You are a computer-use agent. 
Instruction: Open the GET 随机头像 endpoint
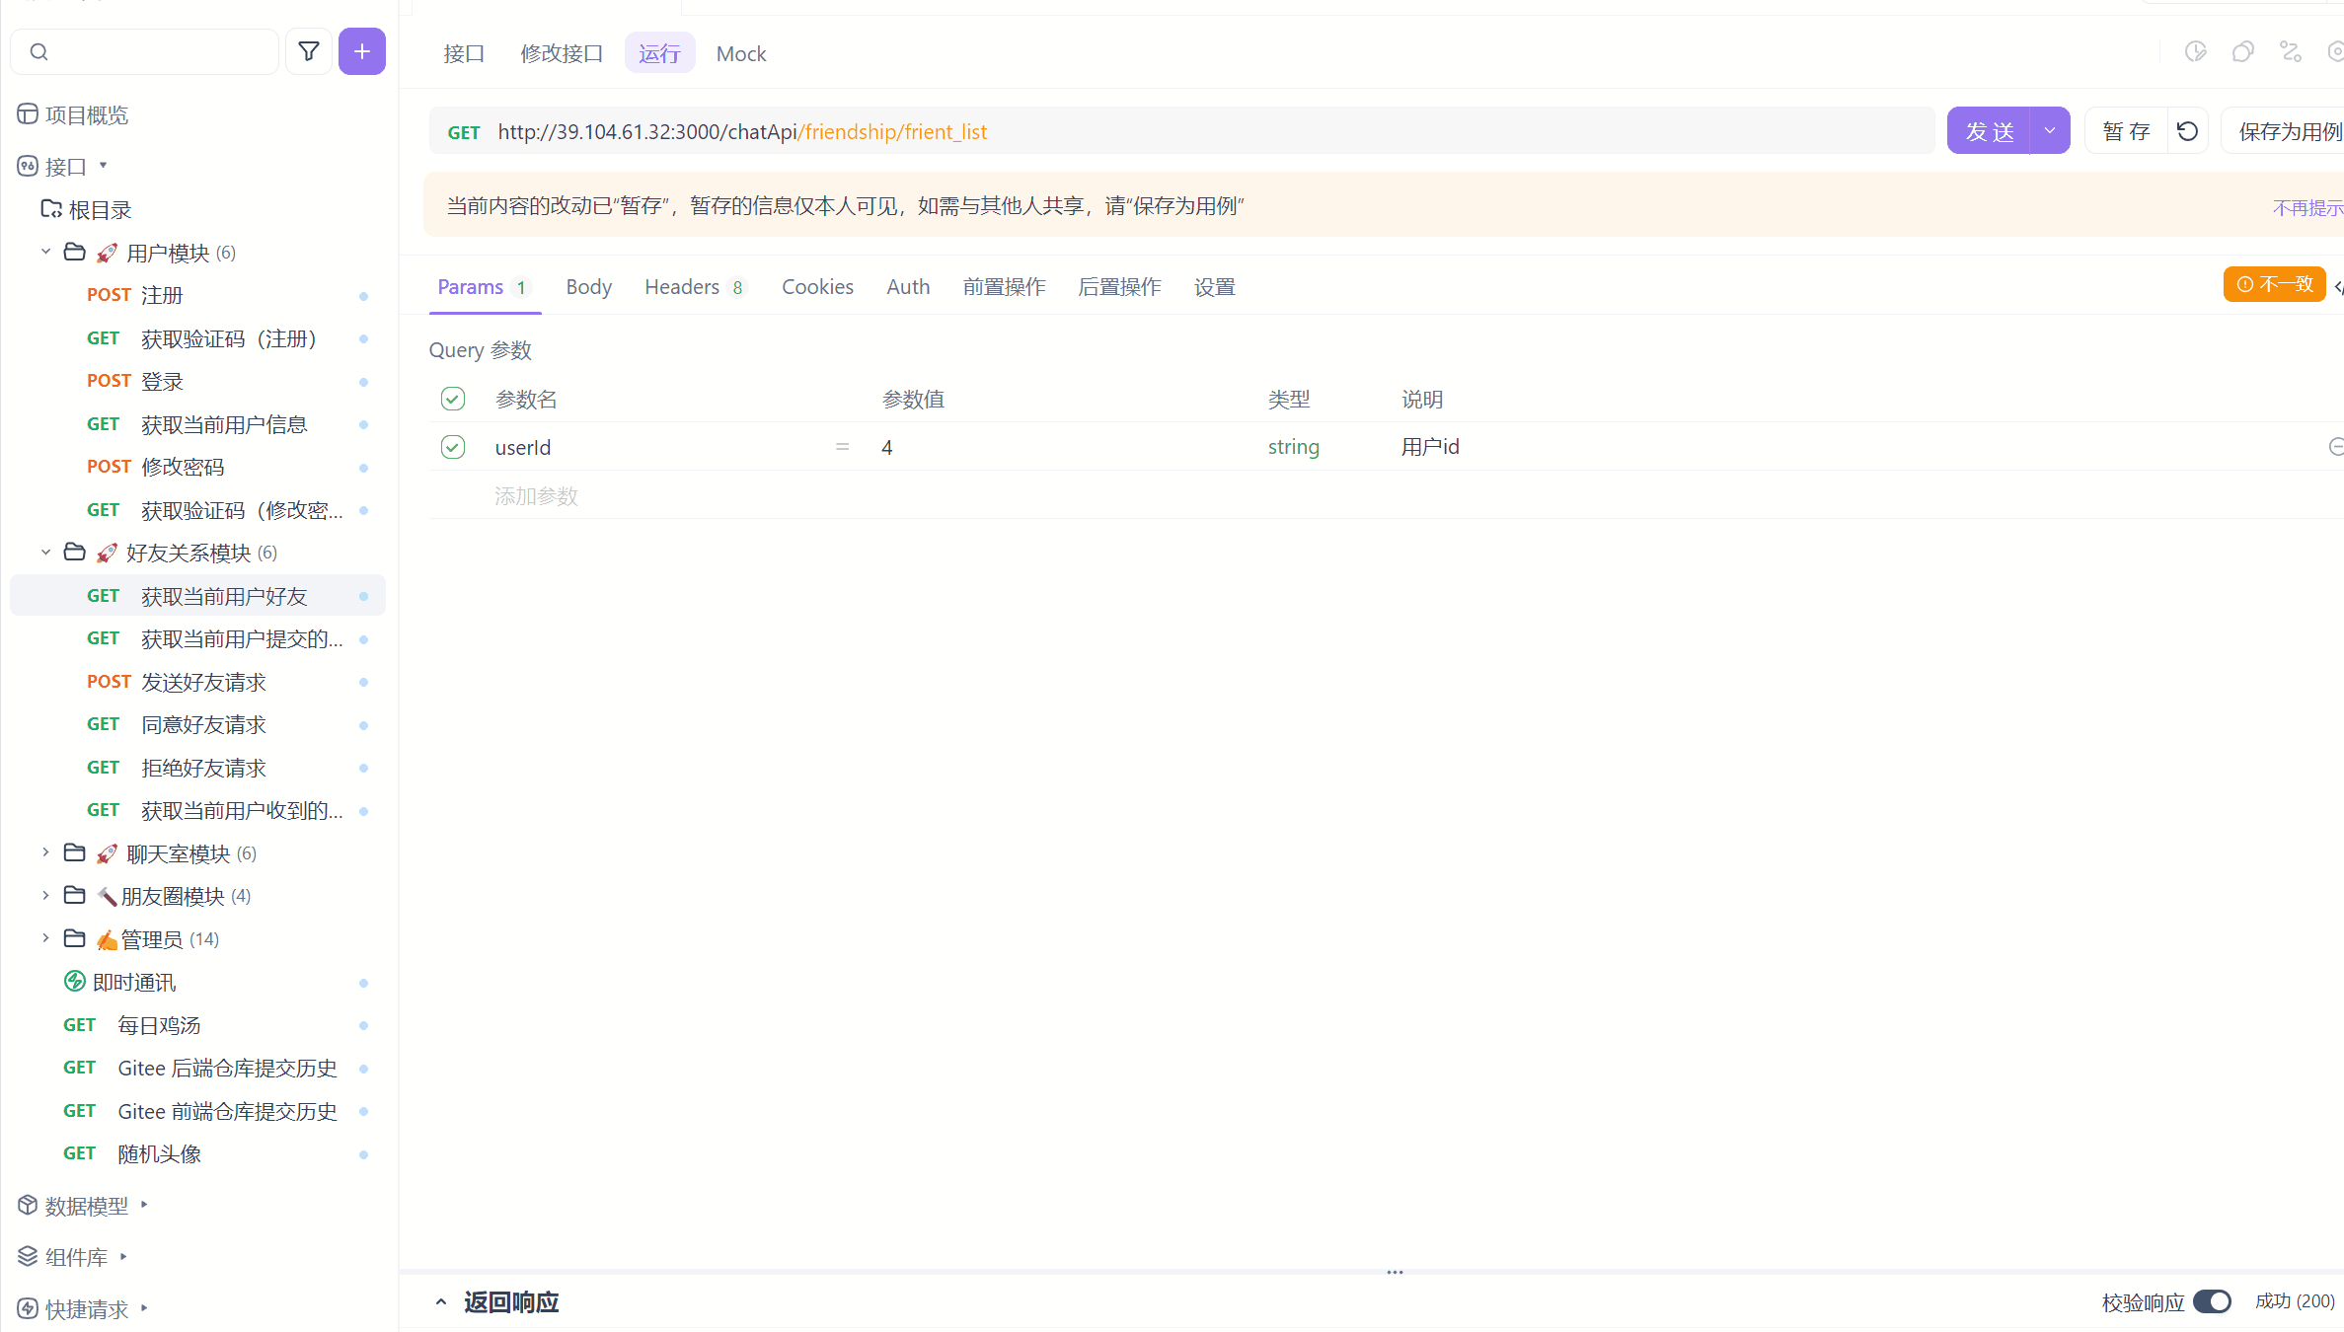[x=197, y=1153]
